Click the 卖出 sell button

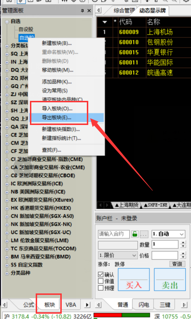click(x=170, y=279)
